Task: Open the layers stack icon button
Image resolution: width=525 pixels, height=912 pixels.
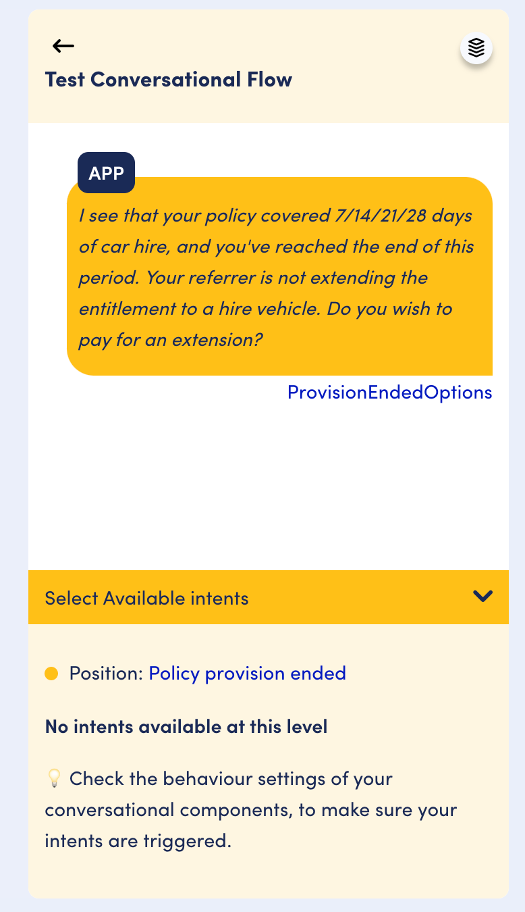Action: click(476, 48)
